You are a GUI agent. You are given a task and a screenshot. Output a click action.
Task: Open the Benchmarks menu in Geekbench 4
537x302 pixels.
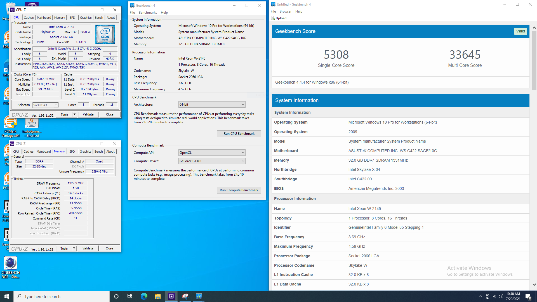point(148,13)
